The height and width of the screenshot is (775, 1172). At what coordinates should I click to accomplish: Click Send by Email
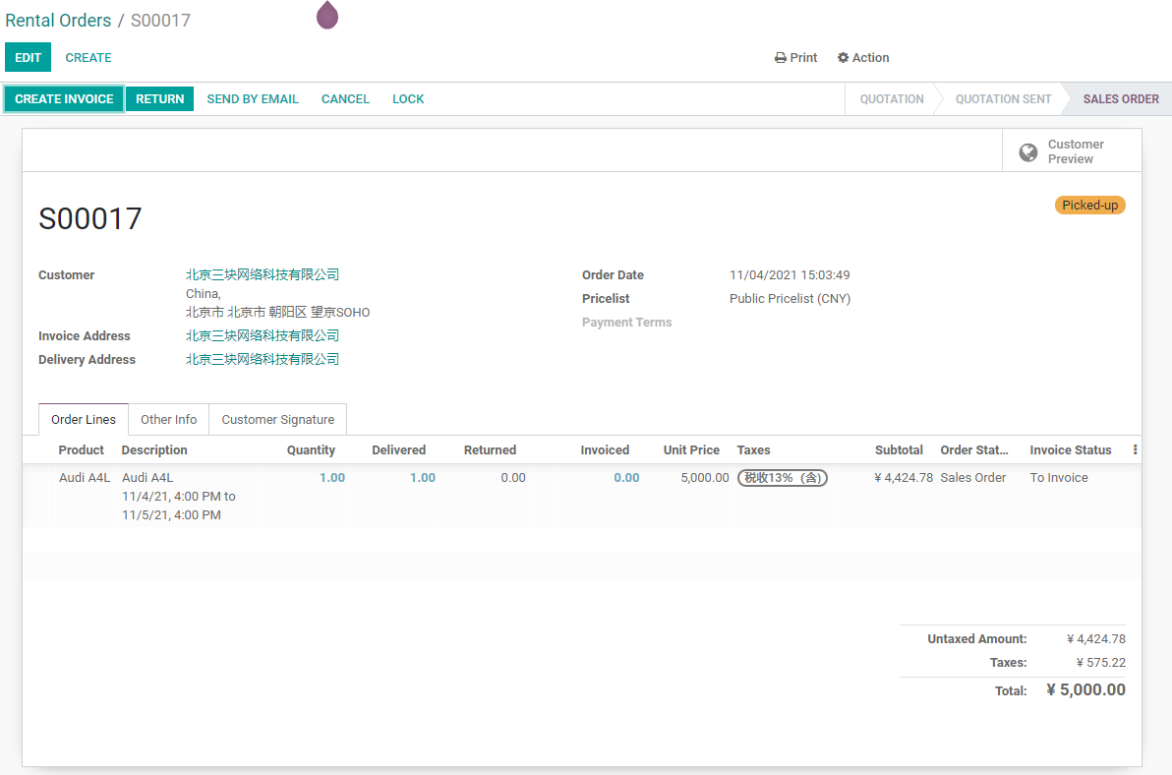coord(253,98)
